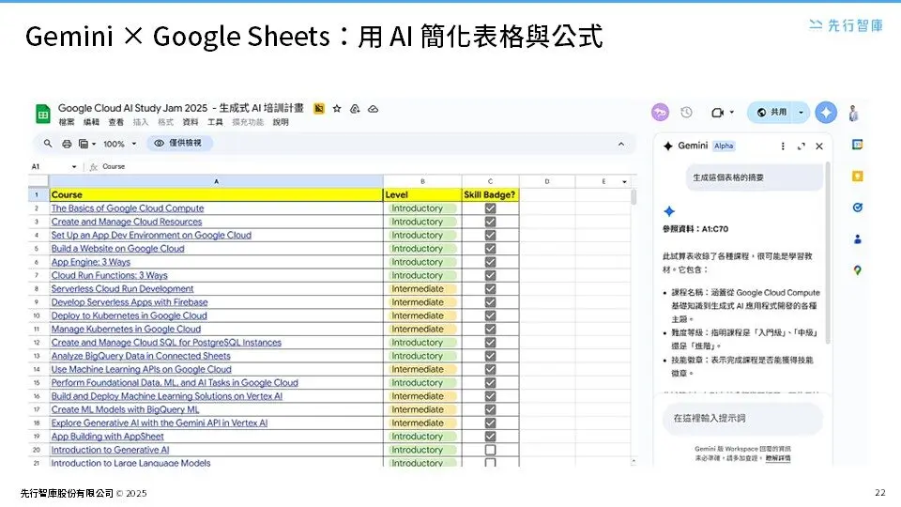The height and width of the screenshot is (507, 901).
Task: Click the 共用 share button
Action: tap(771, 113)
